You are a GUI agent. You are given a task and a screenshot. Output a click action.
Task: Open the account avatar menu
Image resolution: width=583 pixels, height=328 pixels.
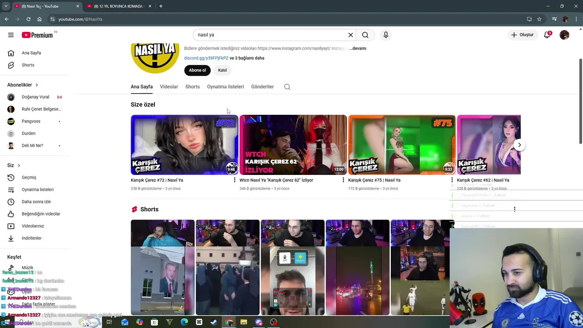click(564, 35)
